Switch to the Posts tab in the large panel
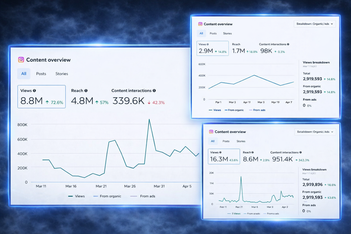The width and height of the screenshot is (351, 234). pos(41,74)
